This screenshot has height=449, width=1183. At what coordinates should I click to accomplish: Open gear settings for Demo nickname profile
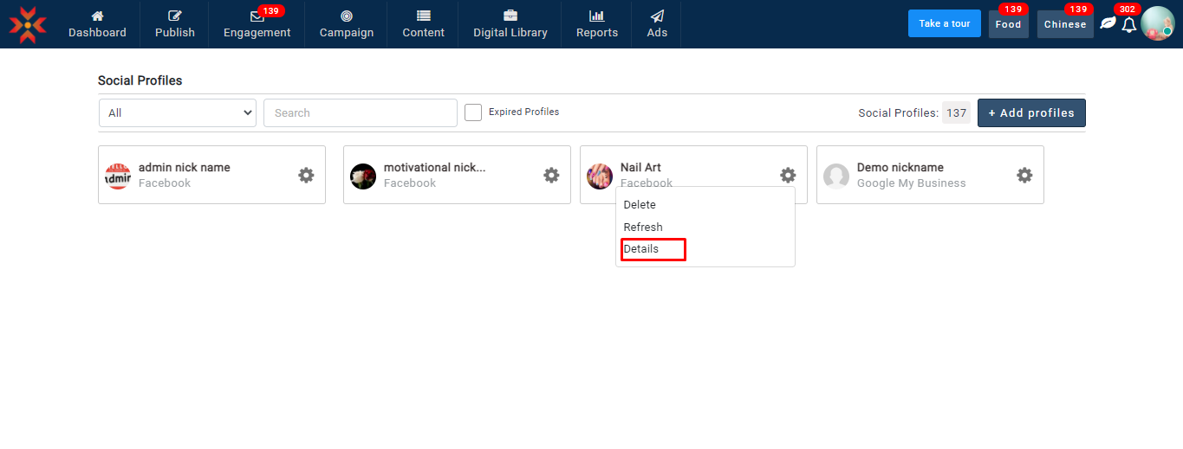[x=1024, y=175]
